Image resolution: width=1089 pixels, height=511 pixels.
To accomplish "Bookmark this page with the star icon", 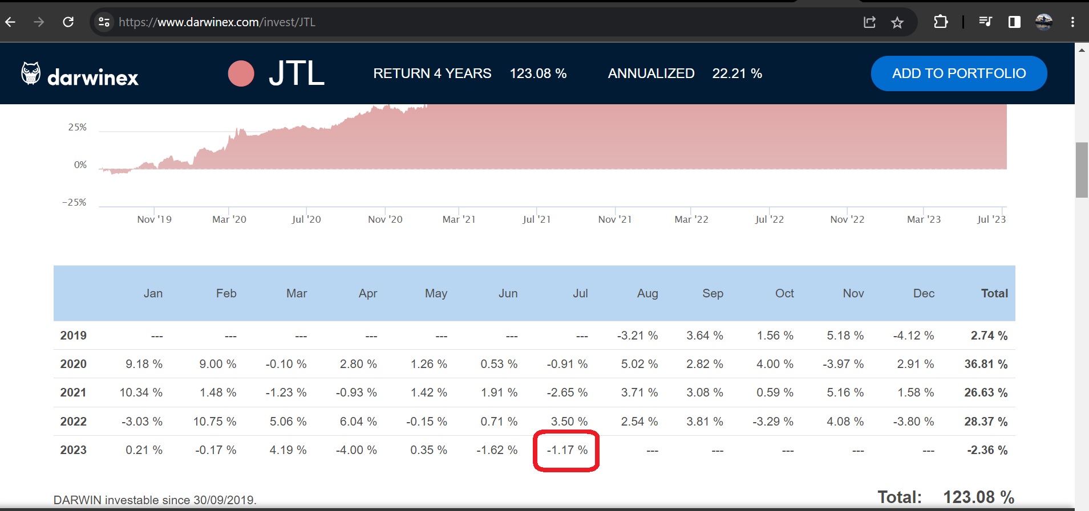I will 897,22.
